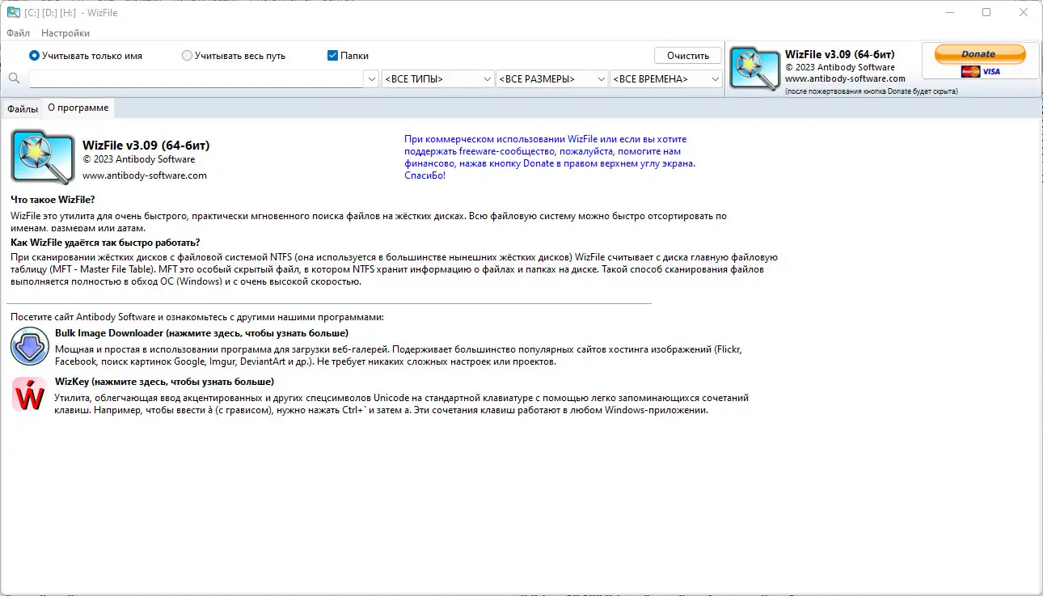The height and width of the screenshot is (596, 1043).
Task: Click the 'после пожертвования кнопка Donate будет скрыта' note
Action: point(872,91)
